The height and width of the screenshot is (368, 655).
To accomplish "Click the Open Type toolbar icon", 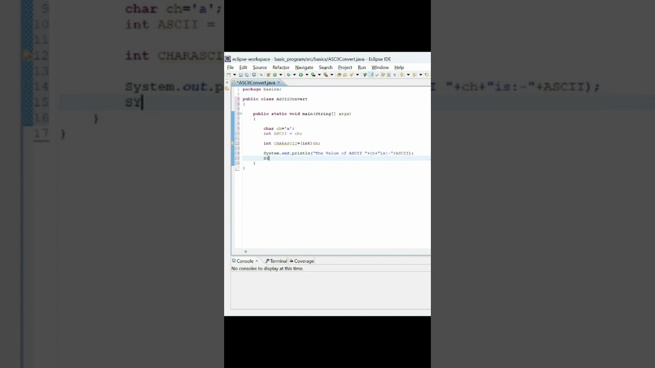I will tap(339, 75).
